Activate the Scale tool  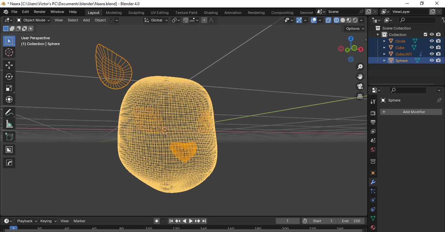pyautogui.click(x=9, y=88)
